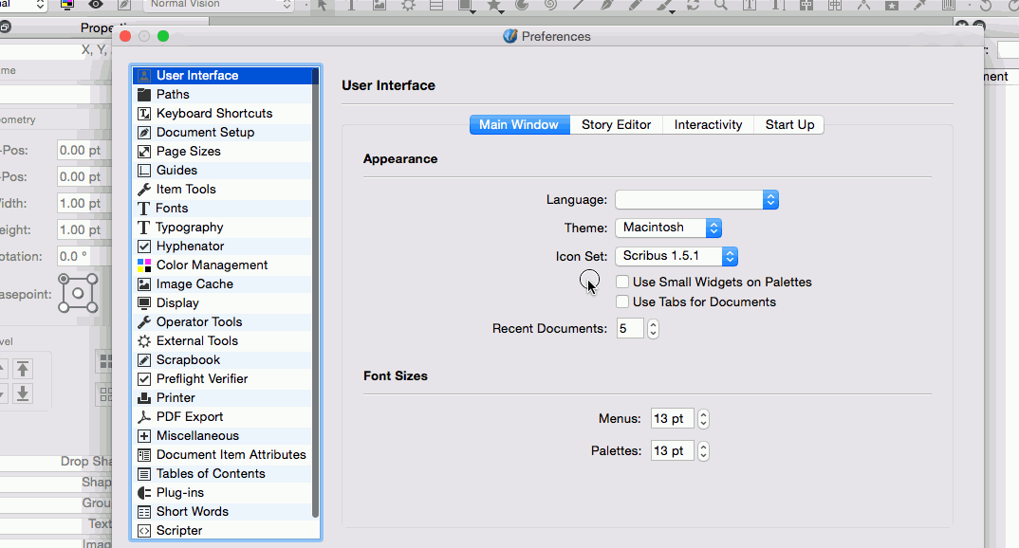Click the Recent Documents stepper arrows
1019x548 pixels.
(x=653, y=329)
